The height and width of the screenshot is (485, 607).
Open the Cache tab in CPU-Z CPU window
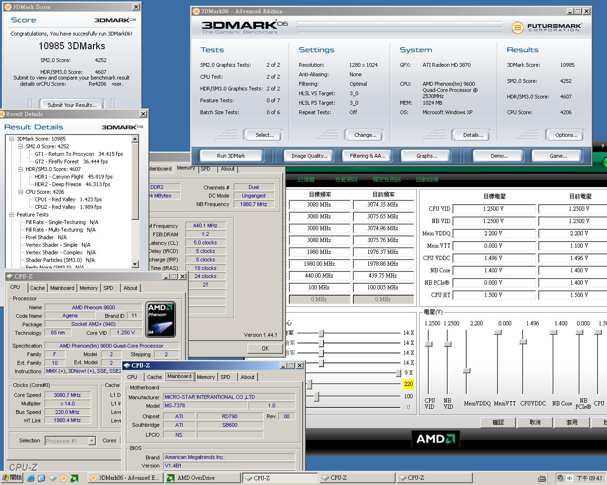point(37,288)
